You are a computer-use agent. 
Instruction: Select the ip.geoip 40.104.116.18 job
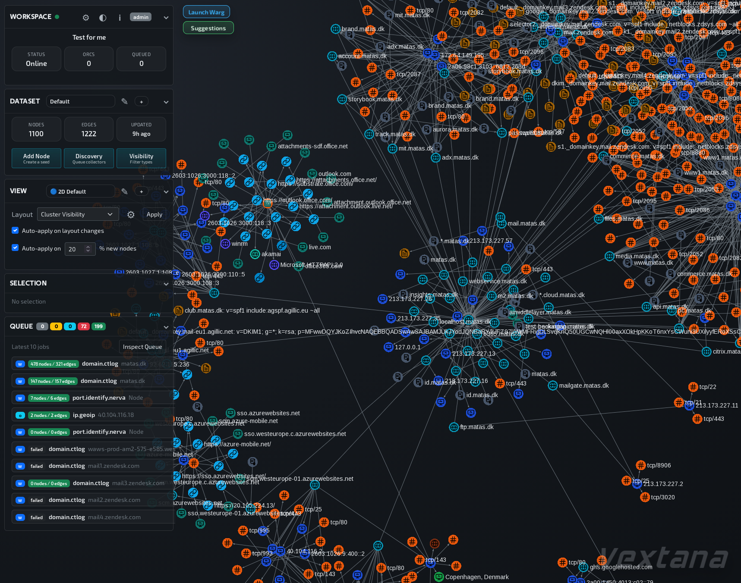coord(92,415)
